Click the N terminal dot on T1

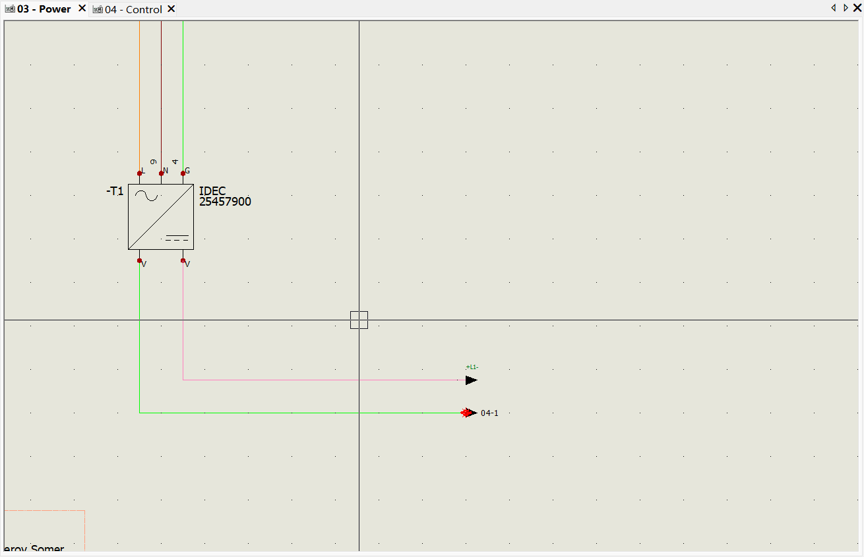coord(162,173)
